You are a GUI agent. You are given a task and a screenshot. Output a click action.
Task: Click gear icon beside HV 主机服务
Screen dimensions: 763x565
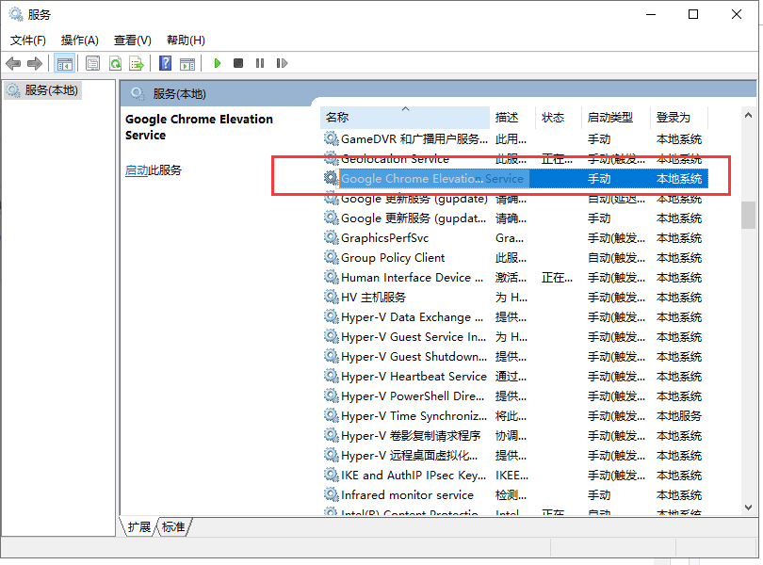click(332, 297)
